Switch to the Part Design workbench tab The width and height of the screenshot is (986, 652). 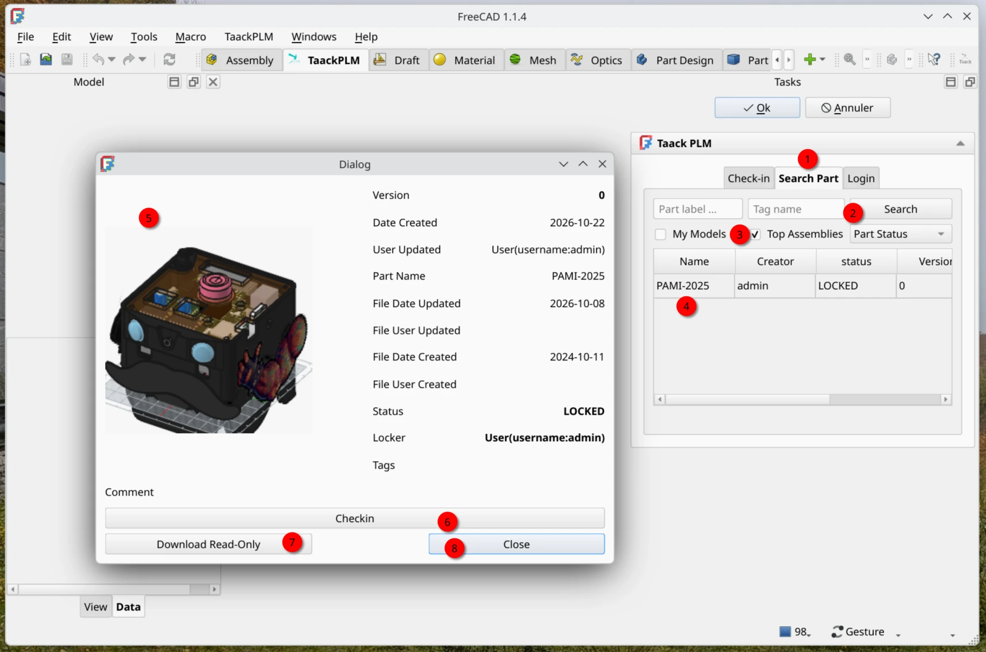pyautogui.click(x=675, y=60)
